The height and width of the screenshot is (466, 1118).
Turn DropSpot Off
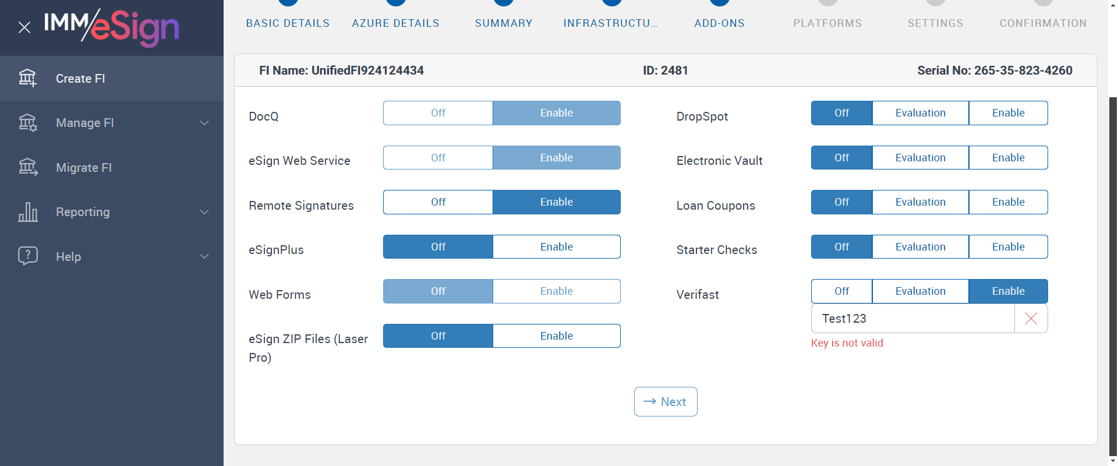(x=842, y=113)
